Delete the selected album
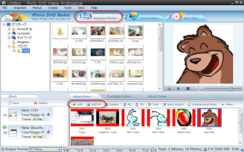The image size is (244, 152). coord(41,103)
